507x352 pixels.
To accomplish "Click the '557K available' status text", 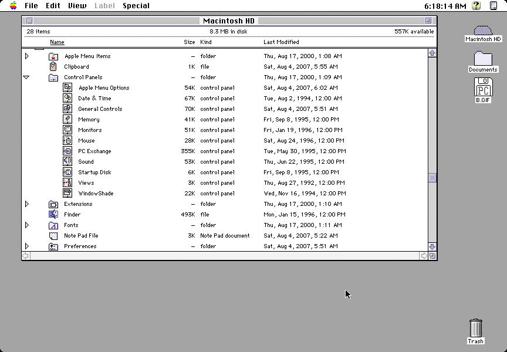I will (414, 31).
